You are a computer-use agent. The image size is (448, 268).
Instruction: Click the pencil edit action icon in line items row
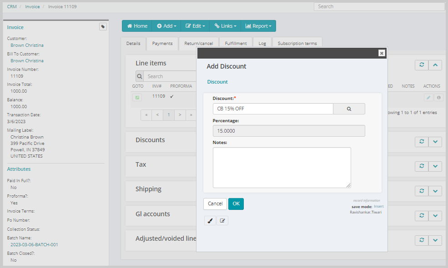click(428, 98)
